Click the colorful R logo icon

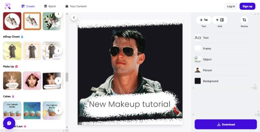point(8,6)
